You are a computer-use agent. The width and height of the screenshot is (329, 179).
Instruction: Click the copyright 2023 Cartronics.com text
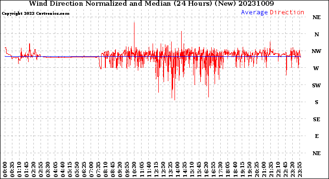35,14
